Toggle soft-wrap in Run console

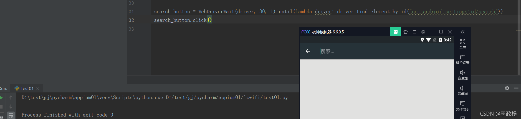pos(11,115)
